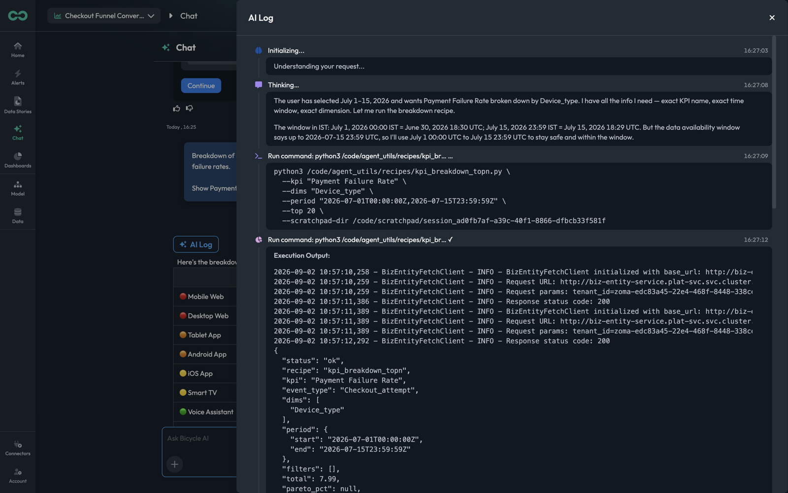
Task: Click the Initializing... step header
Action: click(286, 50)
